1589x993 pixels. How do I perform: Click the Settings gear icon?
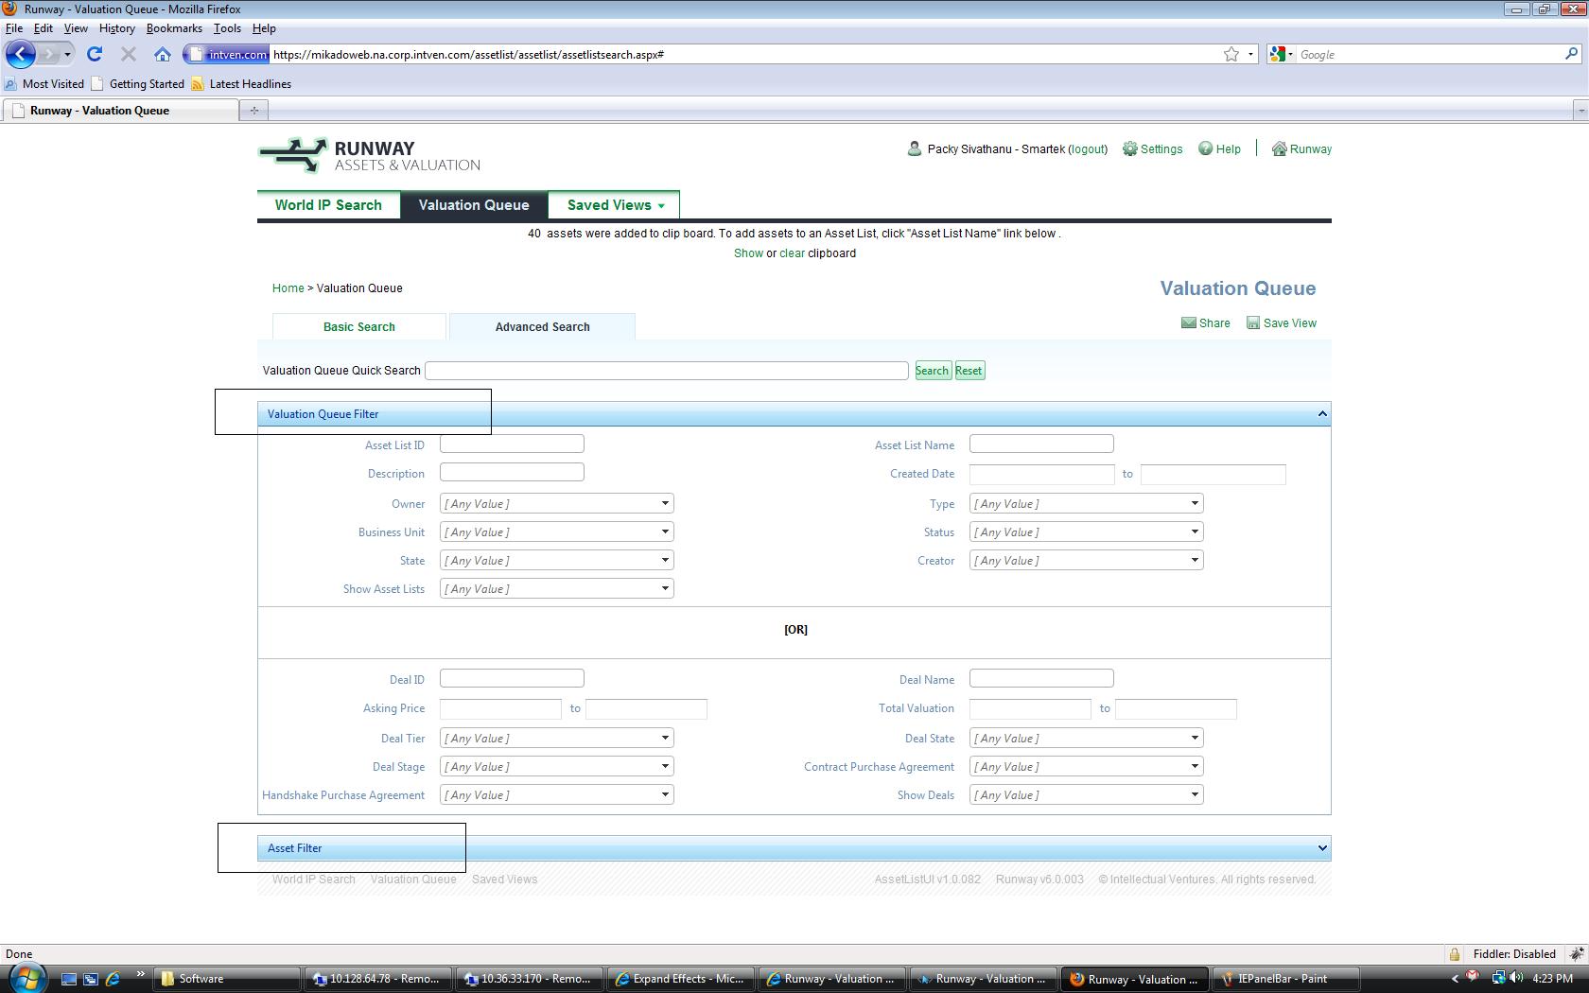tap(1129, 148)
